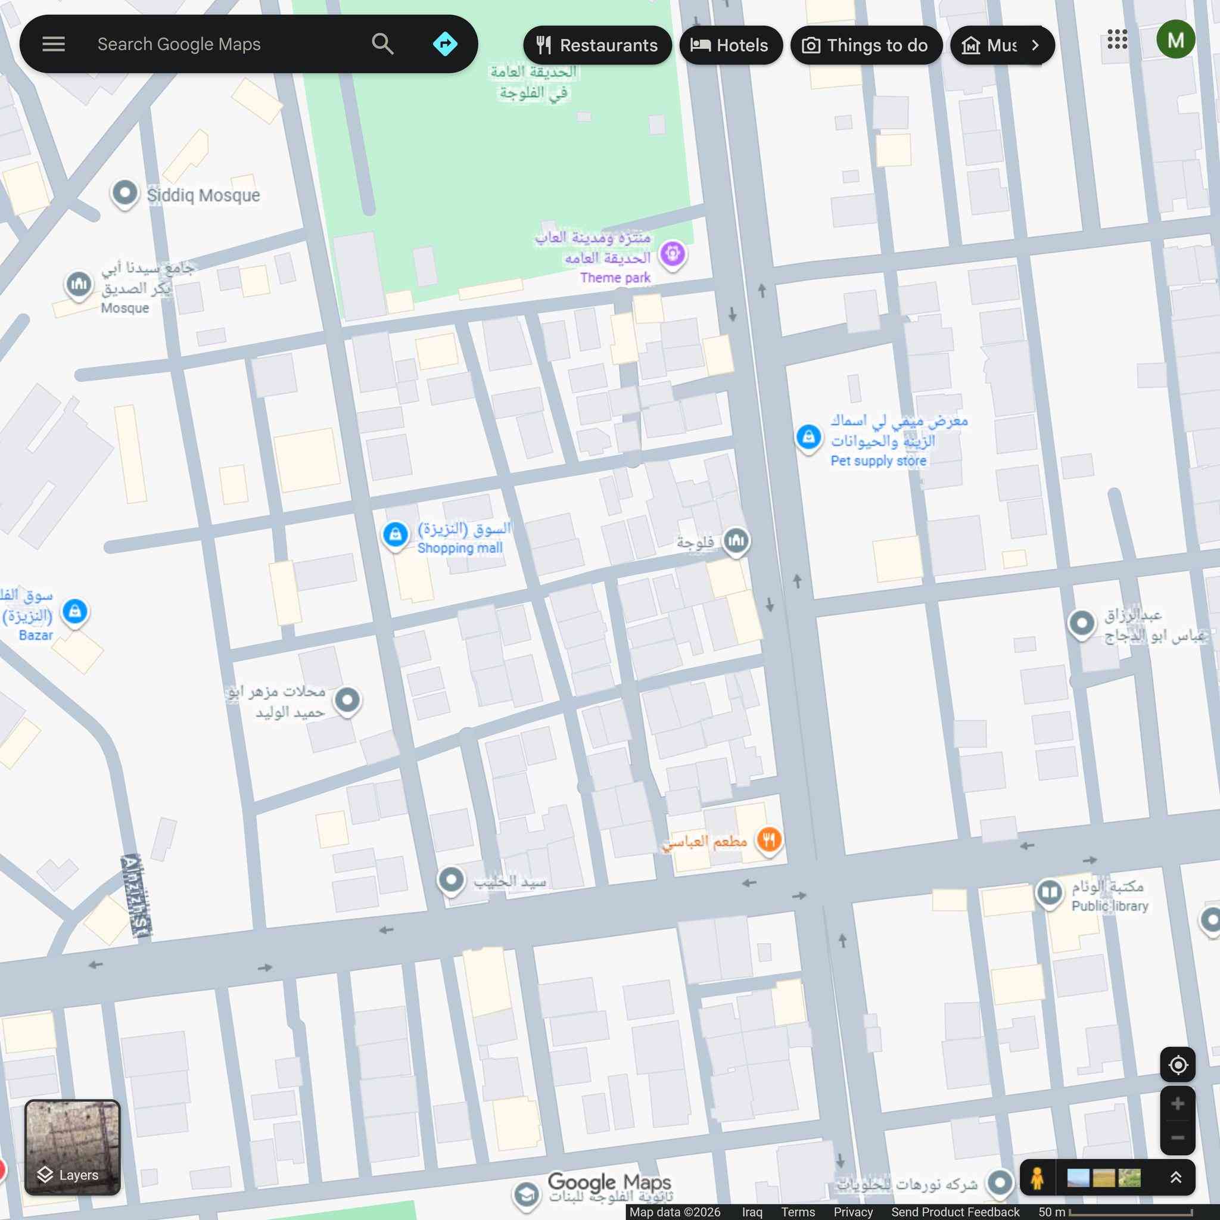This screenshot has height=1220, width=1220.
Task: Click the Pet supply store pin
Action: [808, 437]
